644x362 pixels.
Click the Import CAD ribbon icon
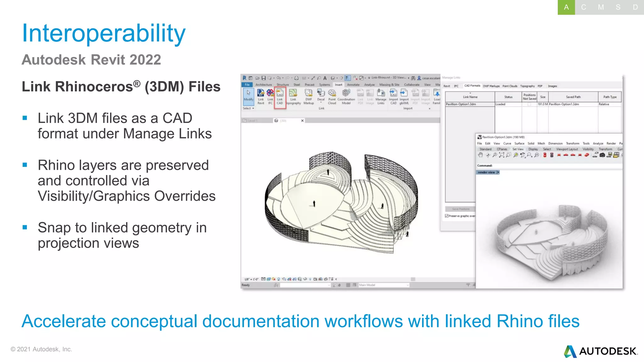393,96
